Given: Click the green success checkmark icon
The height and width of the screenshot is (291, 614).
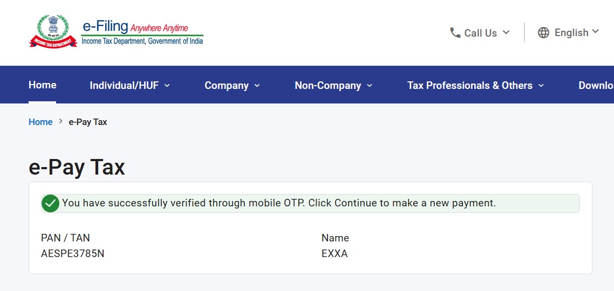Looking at the screenshot, I should (x=50, y=203).
